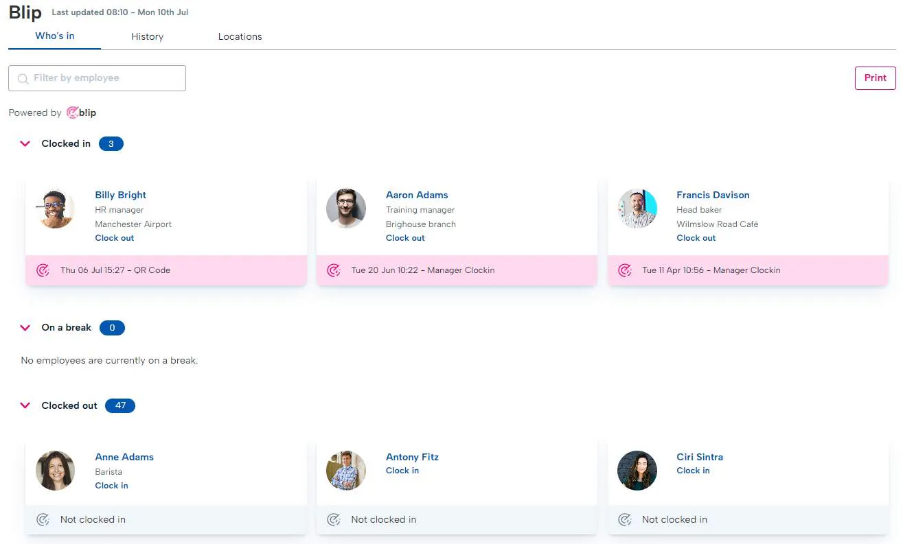
Task: Click the grey Blip icon on Antony Fitz's card
Action: click(334, 520)
